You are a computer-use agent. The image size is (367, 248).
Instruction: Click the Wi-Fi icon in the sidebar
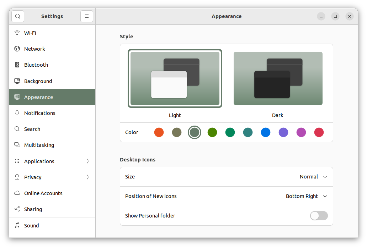[x=17, y=33]
